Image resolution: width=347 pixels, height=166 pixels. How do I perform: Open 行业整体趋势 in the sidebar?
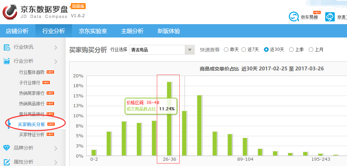pos(32,72)
